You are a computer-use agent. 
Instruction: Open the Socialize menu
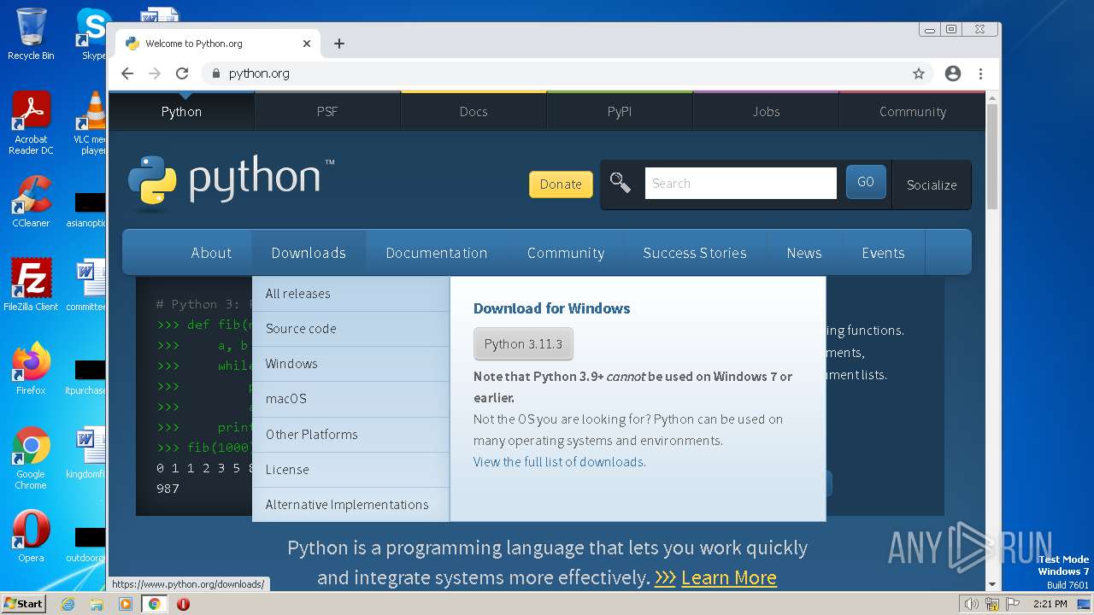point(932,184)
